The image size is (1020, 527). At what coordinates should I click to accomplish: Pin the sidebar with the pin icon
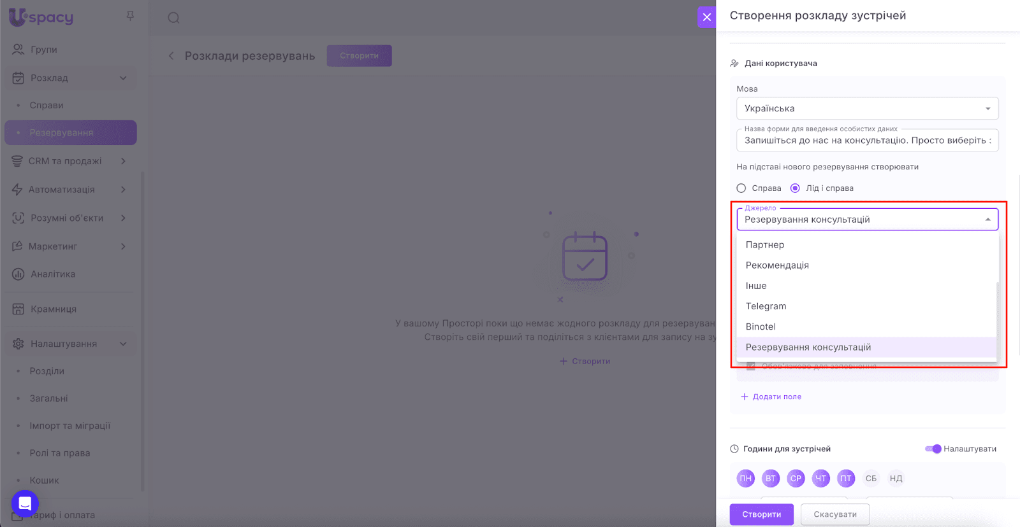[x=130, y=16]
